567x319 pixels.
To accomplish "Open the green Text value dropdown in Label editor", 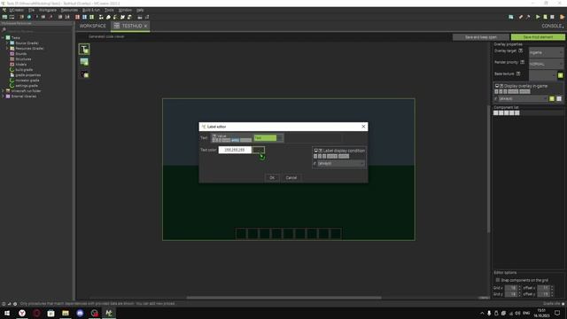I will [268, 138].
